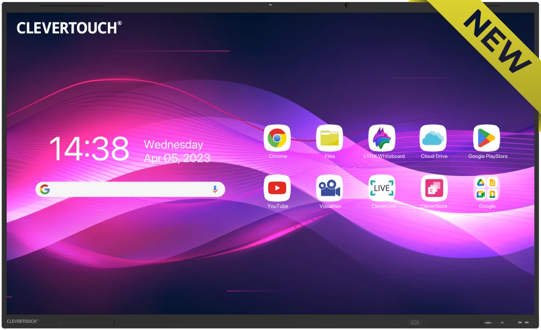
Task: Launch LYNX Whiteboard
Action: click(x=382, y=138)
